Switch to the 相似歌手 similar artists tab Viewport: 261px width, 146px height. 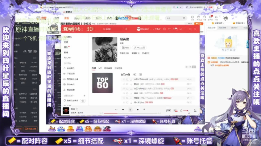(118, 68)
